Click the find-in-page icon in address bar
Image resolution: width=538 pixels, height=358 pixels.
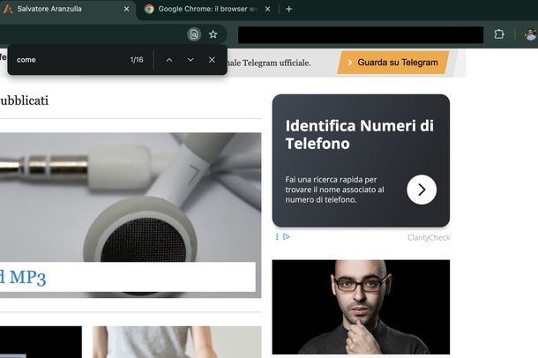pos(194,34)
